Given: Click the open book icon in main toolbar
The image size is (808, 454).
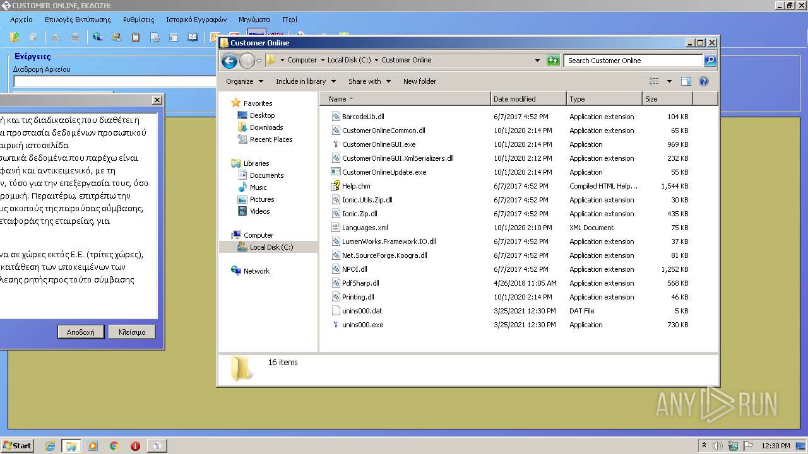Looking at the screenshot, I should [193, 37].
